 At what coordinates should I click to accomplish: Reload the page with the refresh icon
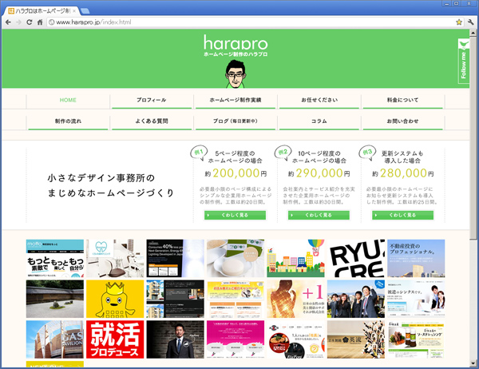click(x=29, y=22)
